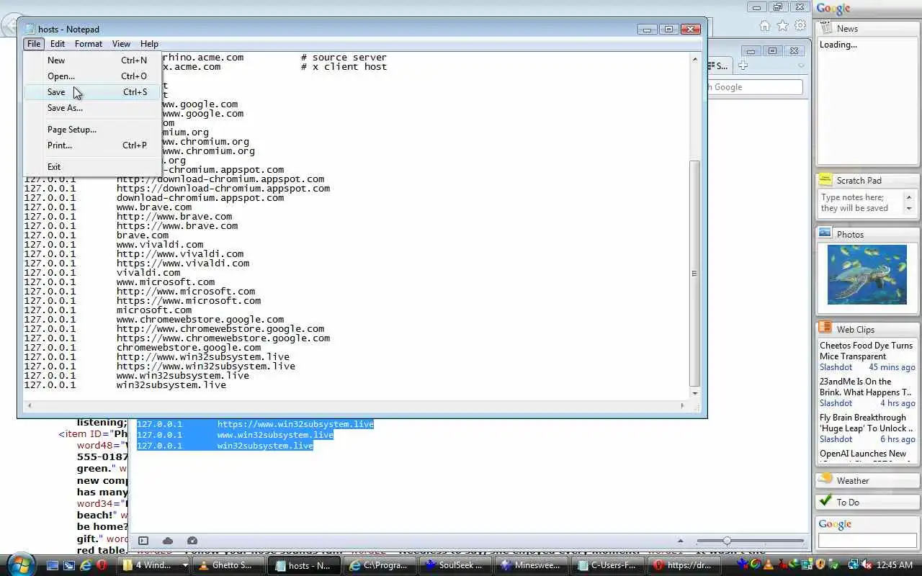Switch to Mineswee... taskbar button
Image resolution: width=922 pixels, height=576 pixels.
click(530, 565)
